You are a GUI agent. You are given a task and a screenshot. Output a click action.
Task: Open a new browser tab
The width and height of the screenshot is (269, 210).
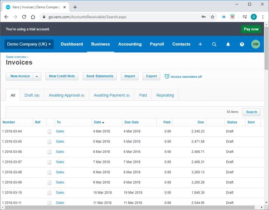point(75,7)
